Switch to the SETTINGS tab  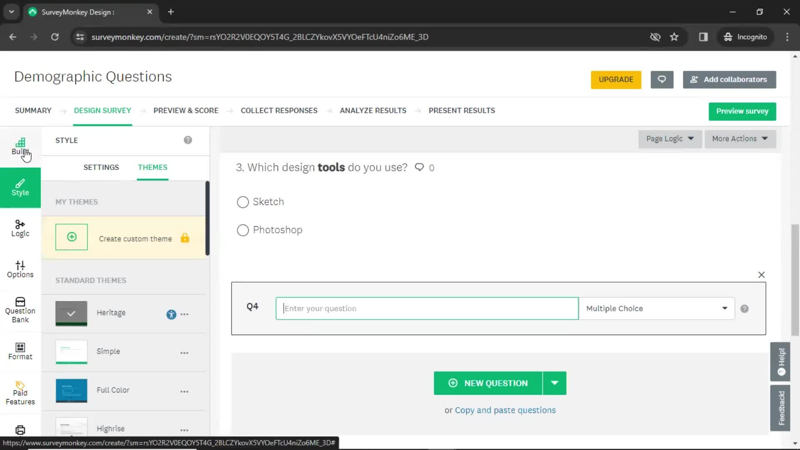coord(100,167)
